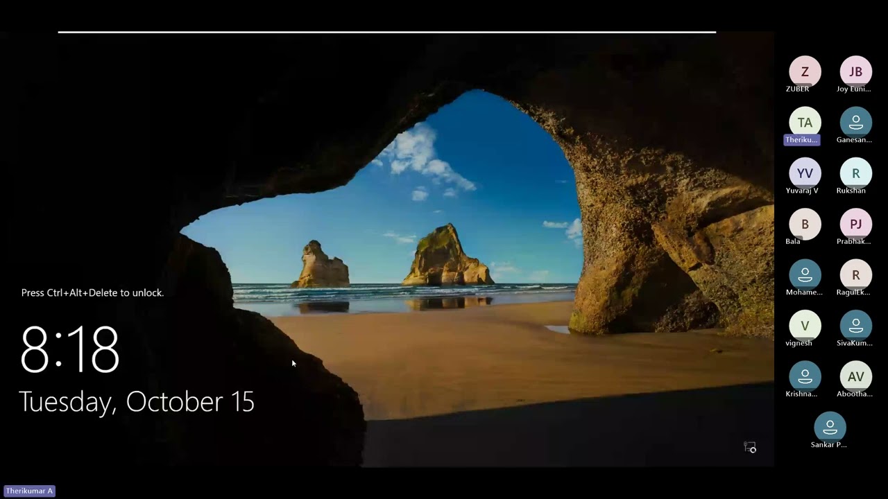Click 'Press Ctrl+Alt+Delete to unlock.' text
The image size is (888, 499).
[x=92, y=292]
